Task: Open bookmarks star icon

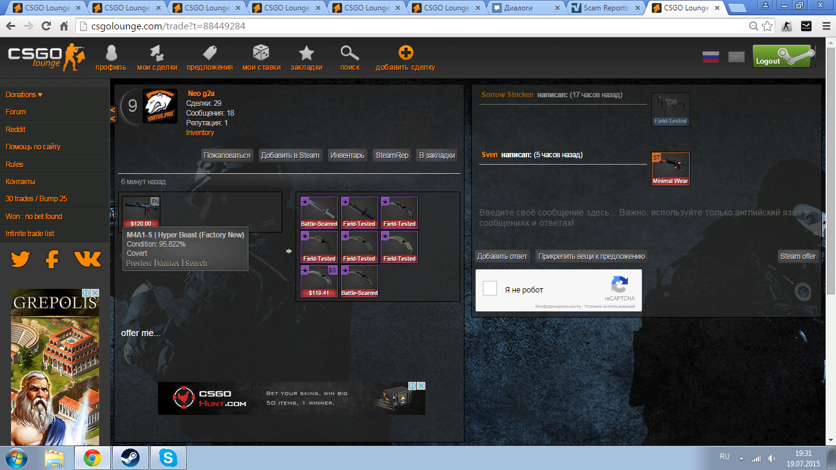Action: [x=306, y=54]
